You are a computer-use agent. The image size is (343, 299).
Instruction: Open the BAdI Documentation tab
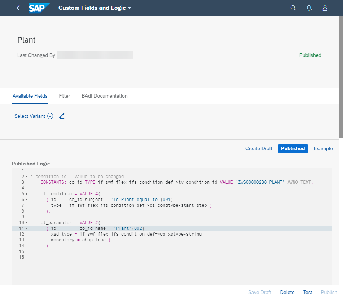tap(104, 96)
